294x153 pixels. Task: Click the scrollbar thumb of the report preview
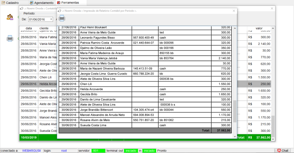tap(235, 111)
